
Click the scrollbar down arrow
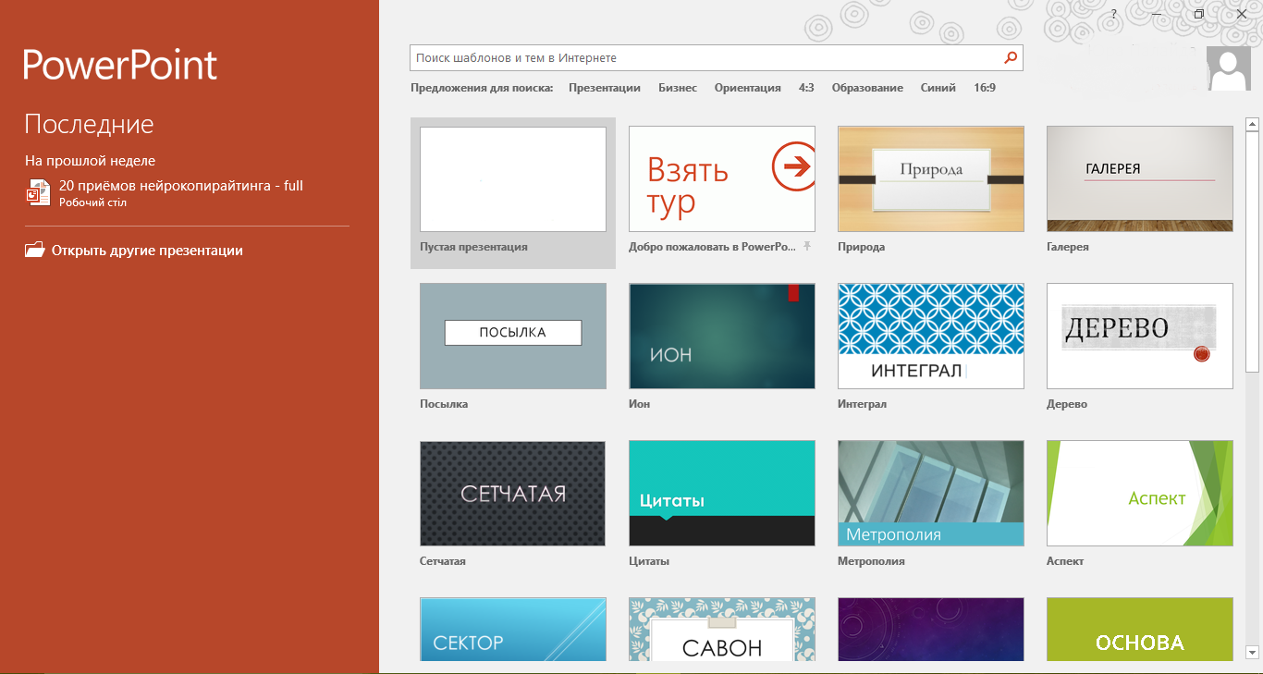(x=1253, y=651)
